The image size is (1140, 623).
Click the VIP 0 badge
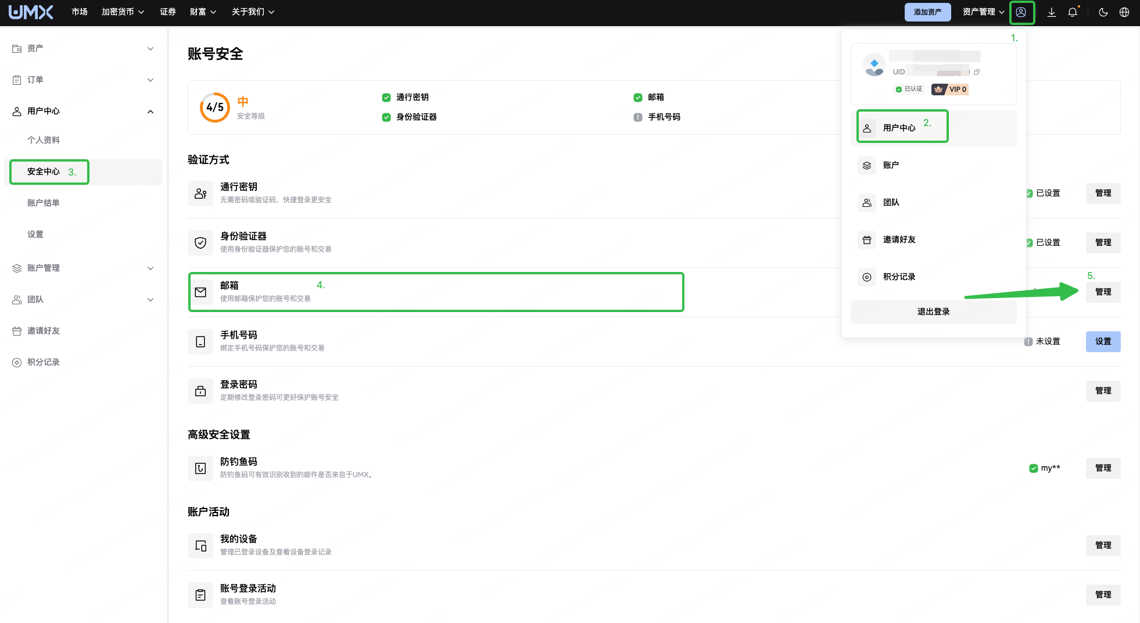[x=950, y=89]
